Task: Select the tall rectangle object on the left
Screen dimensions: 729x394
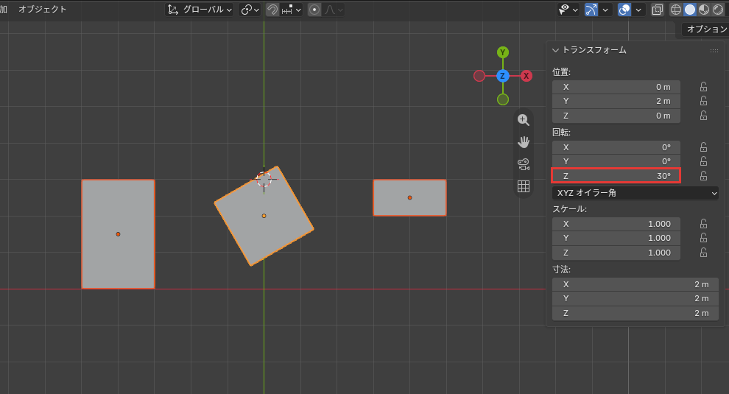Action: (x=118, y=234)
